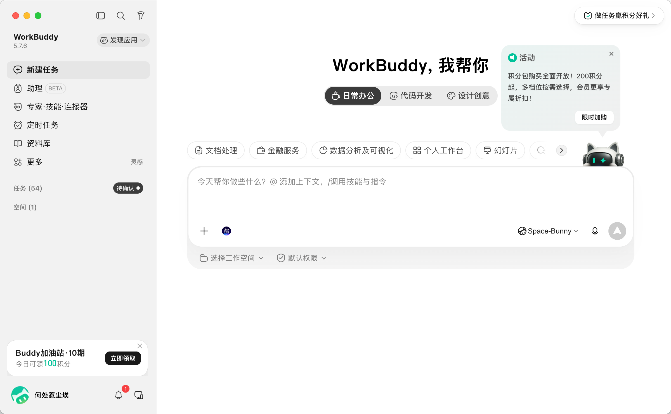
Task: Click the 限时加购 button
Action: click(594, 117)
